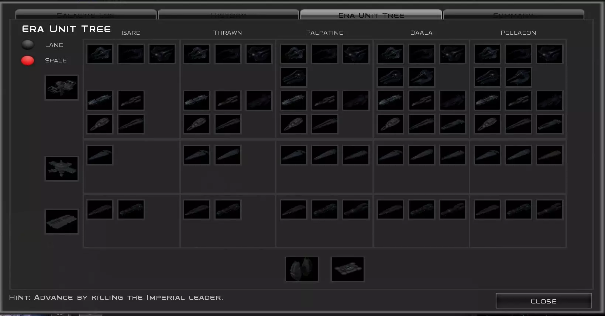Viewport: 605px width, 316px height.
Task: Select Thrawn's second ship in the middle section
Action: coord(228,155)
